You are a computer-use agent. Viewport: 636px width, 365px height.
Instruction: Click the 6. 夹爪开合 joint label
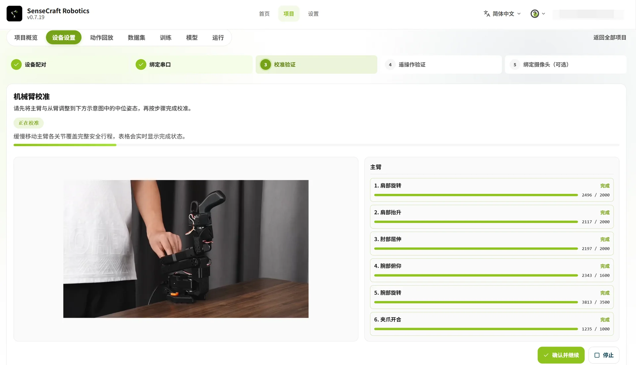pos(388,320)
